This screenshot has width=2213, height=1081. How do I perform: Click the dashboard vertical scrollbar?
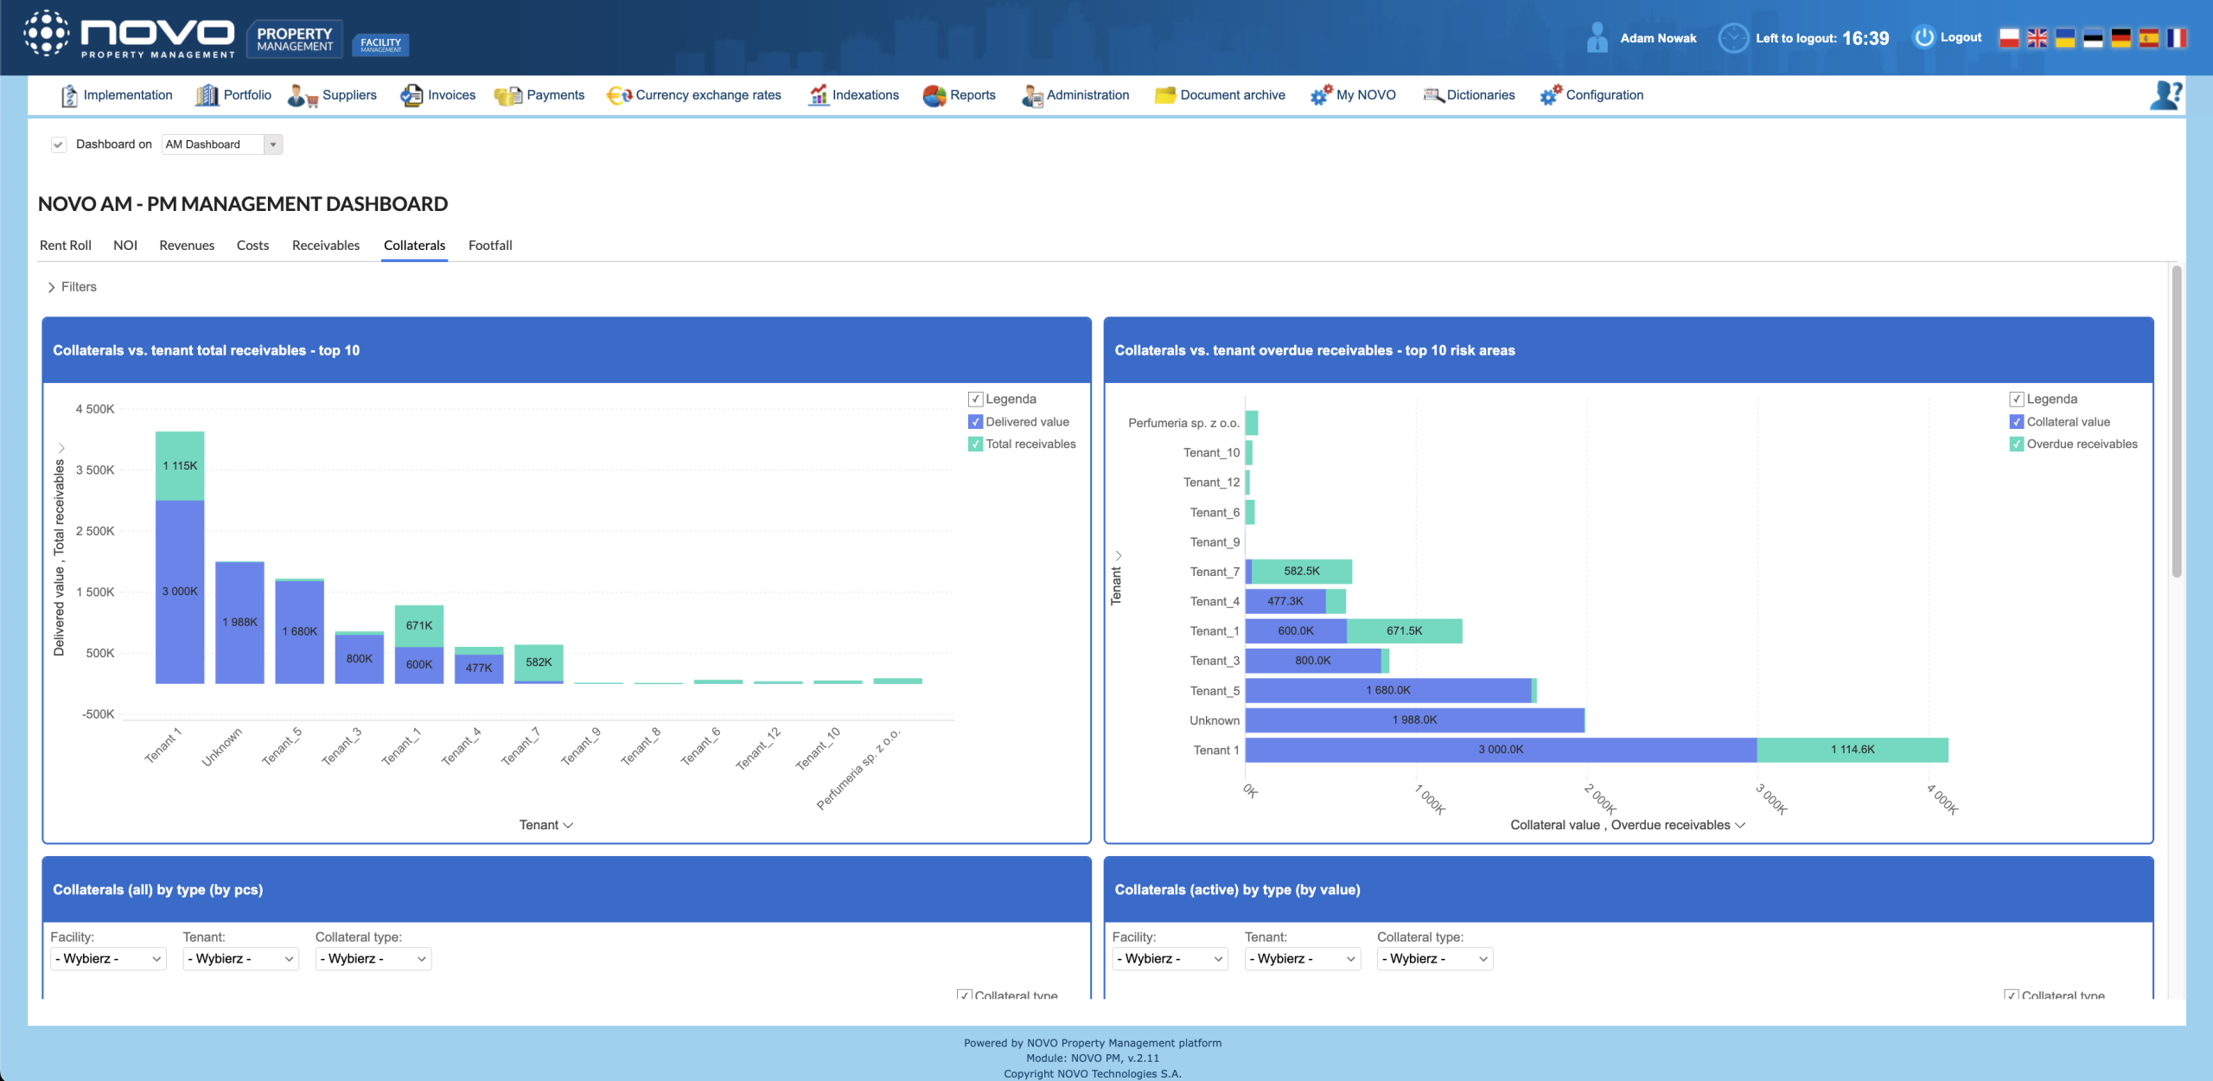(x=2176, y=424)
